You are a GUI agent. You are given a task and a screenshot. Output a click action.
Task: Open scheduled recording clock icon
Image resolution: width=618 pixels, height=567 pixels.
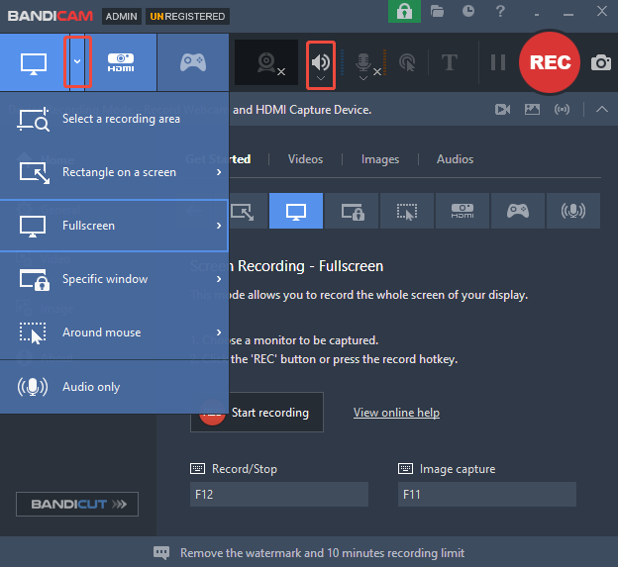(x=468, y=11)
